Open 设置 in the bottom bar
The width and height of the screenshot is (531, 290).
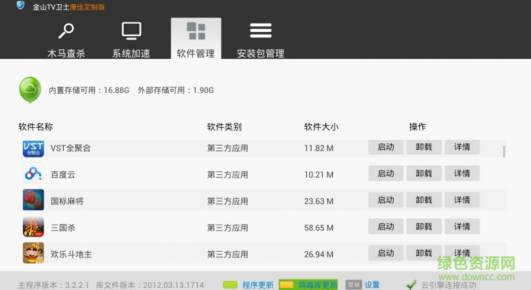(372, 285)
